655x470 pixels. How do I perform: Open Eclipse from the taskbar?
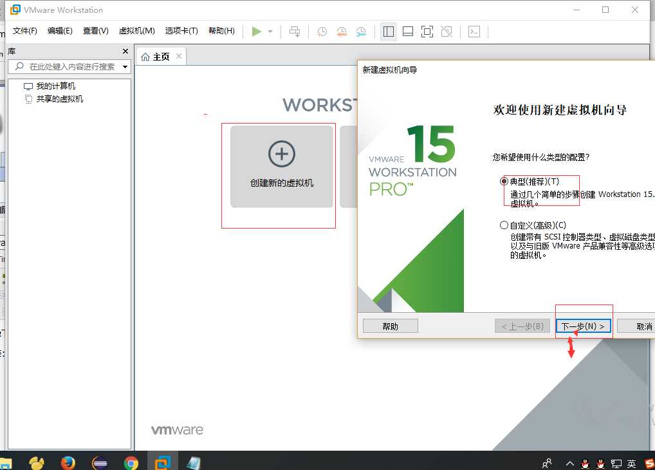pyautogui.click(x=100, y=462)
